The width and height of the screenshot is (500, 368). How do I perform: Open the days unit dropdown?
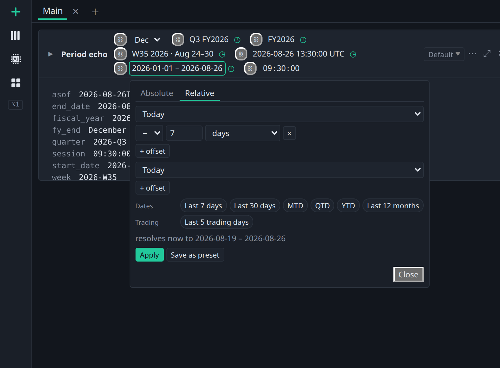pyautogui.click(x=243, y=133)
